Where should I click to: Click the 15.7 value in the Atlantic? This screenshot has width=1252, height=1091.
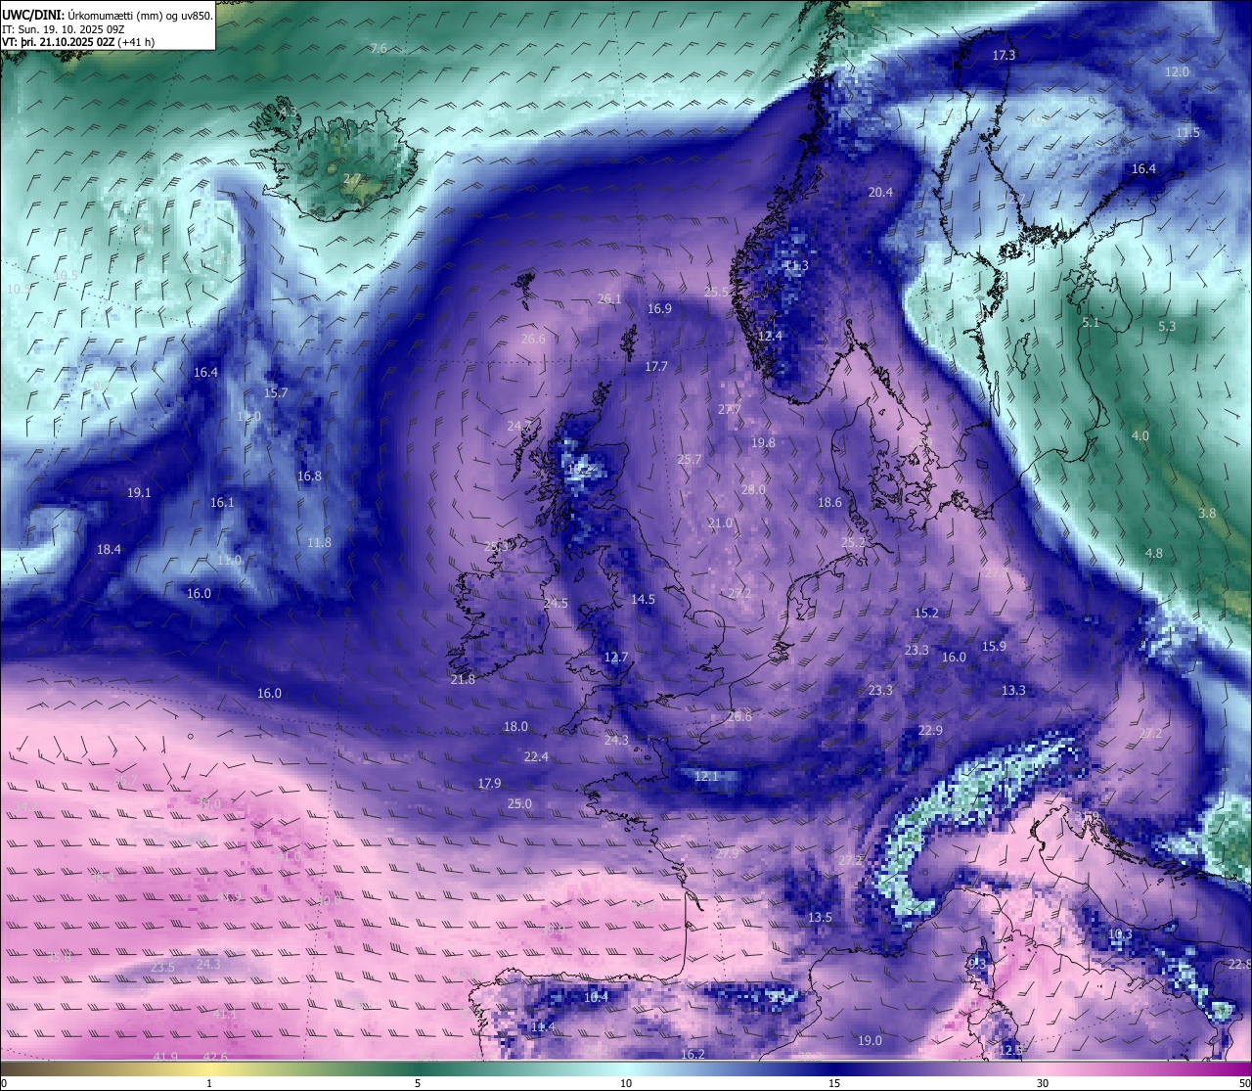tap(276, 392)
